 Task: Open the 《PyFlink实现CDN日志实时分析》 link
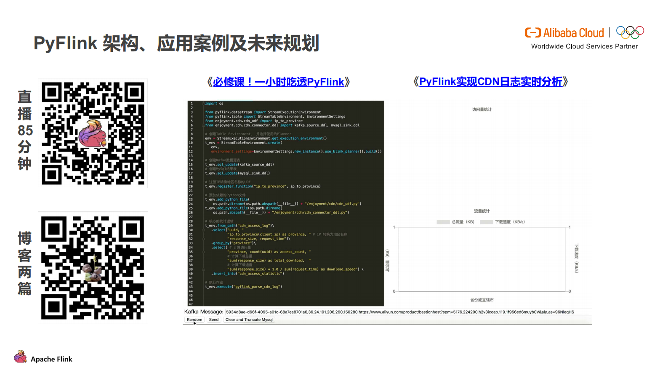[x=490, y=81]
